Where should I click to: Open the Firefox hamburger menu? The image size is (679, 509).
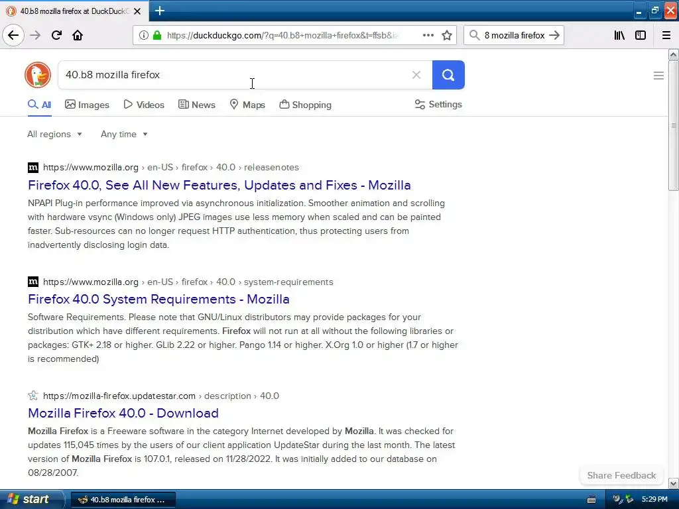click(x=666, y=35)
